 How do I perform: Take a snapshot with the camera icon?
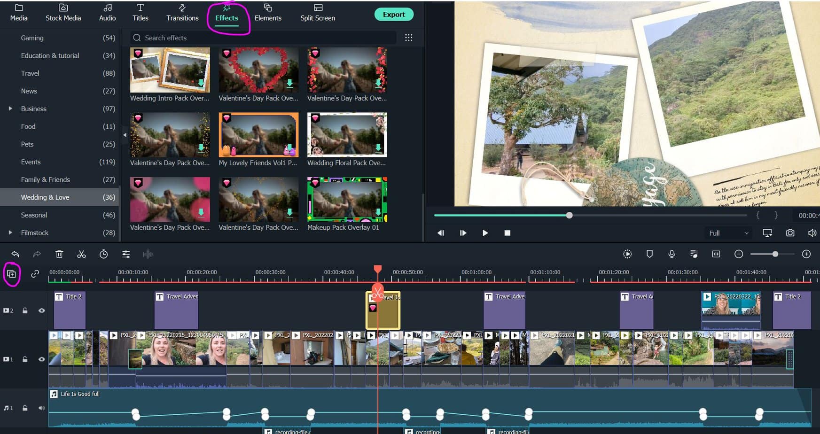tap(790, 232)
